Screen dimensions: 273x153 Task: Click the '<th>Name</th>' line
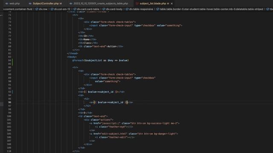coord(87,40)
